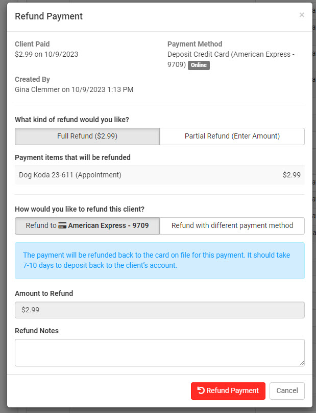The image size is (316, 413).
Task: Choose Partial Refund (Enter Amount)
Action: [232, 136]
